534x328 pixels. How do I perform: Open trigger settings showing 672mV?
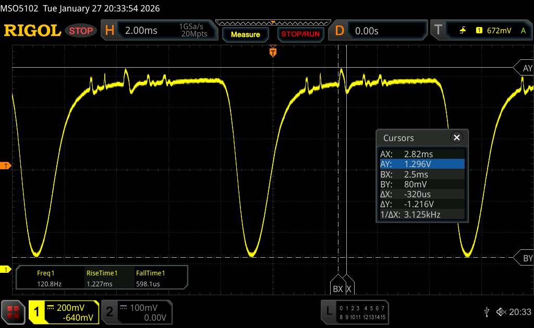coord(480,31)
